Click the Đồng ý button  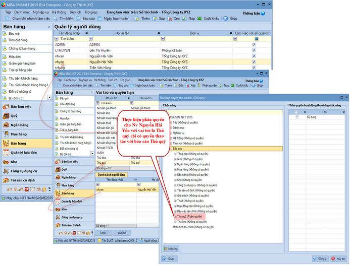coord(320,258)
